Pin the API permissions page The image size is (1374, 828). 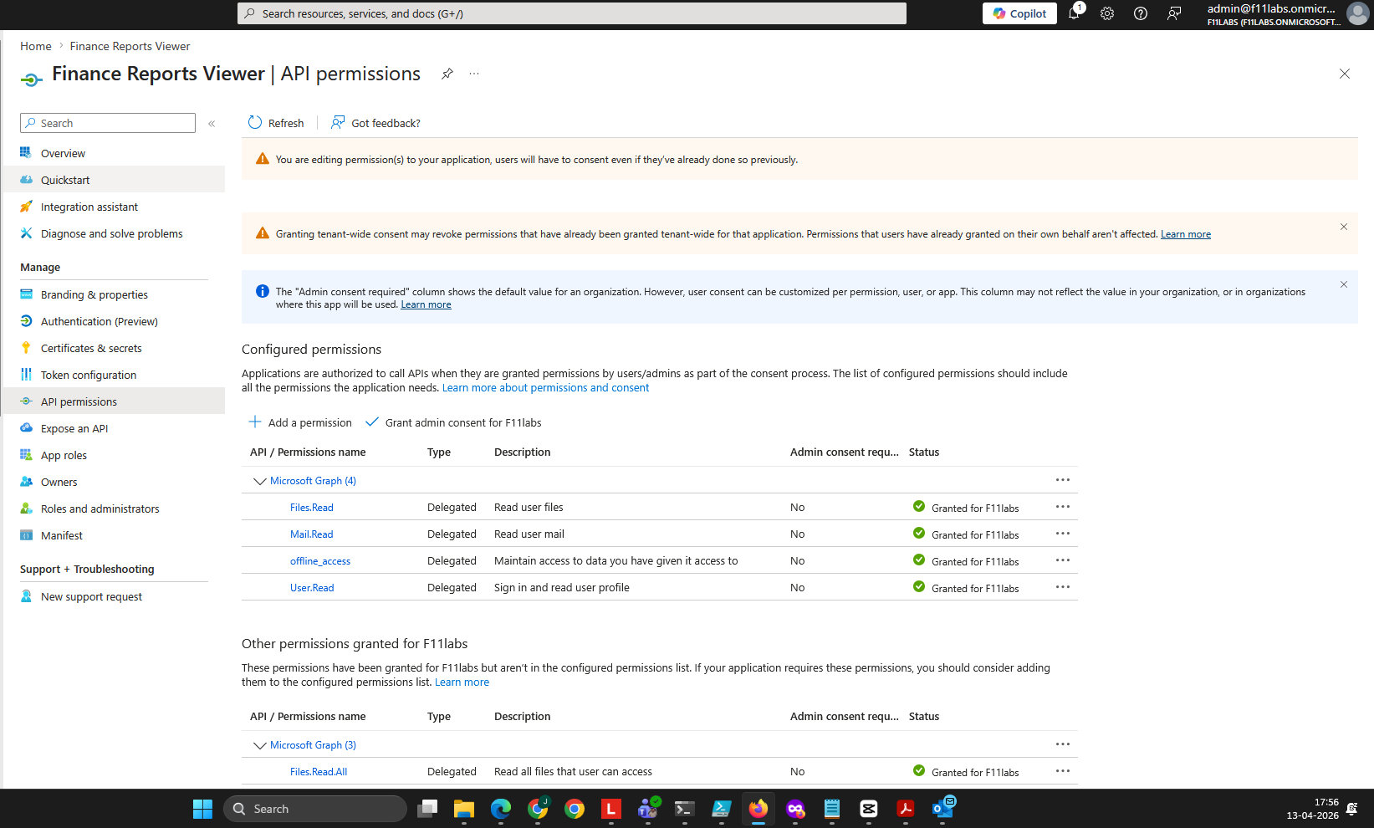point(447,74)
